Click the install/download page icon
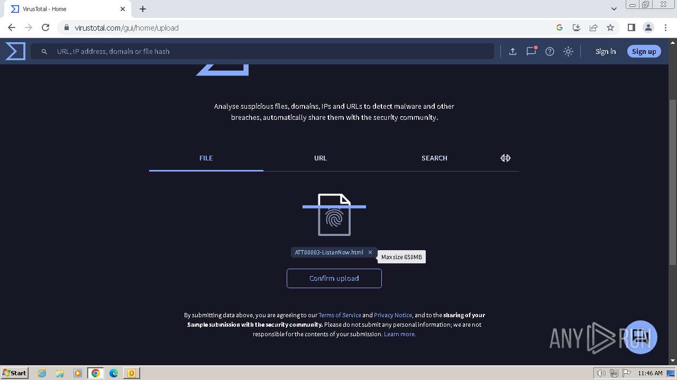This screenshot has height=380, width=677. pyautogui.click(x=577, y=27)
